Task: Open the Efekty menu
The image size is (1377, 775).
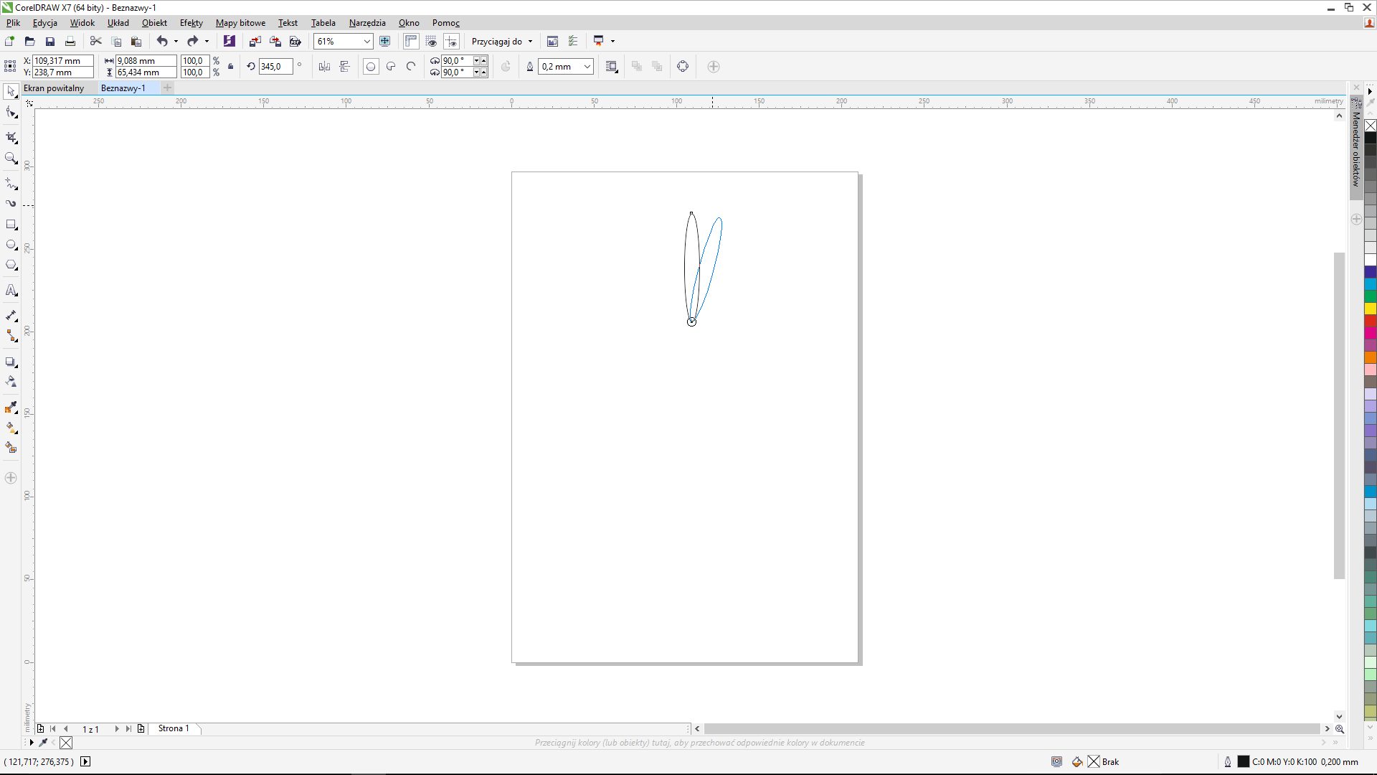Action: (191, 23)
